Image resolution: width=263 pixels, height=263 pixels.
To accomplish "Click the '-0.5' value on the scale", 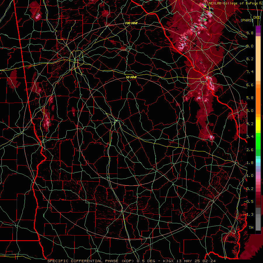I will [x=249, y=202].
